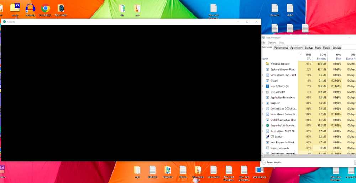This screenshot has width=356, height=183.
Task: Select the btt.txt desktop file
Action: pos(183,172)
